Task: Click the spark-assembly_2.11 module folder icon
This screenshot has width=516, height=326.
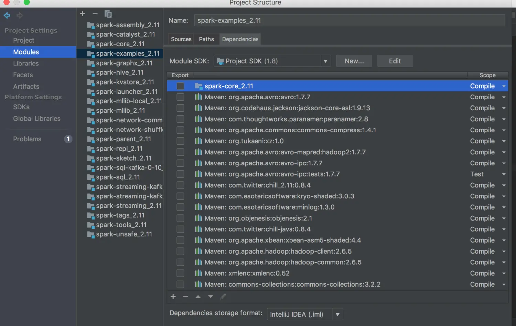Action: 91,25
